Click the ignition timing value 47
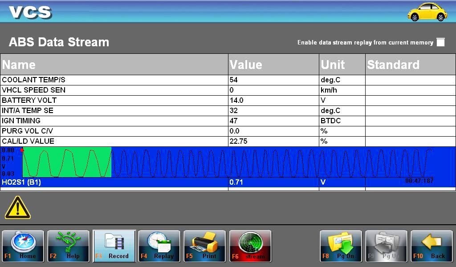 coord(233,121)
